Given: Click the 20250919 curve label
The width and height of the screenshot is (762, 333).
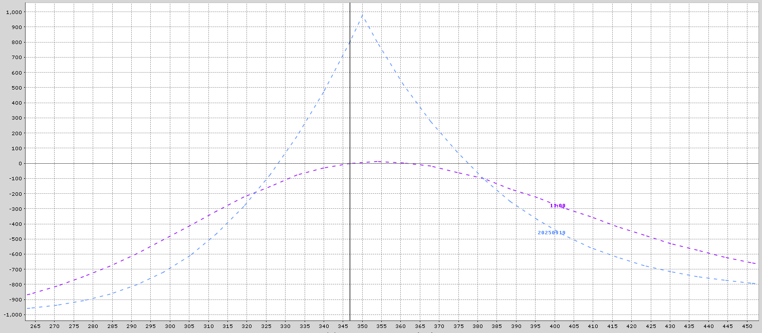Looking at the screenshot, I should pos(551,232).
